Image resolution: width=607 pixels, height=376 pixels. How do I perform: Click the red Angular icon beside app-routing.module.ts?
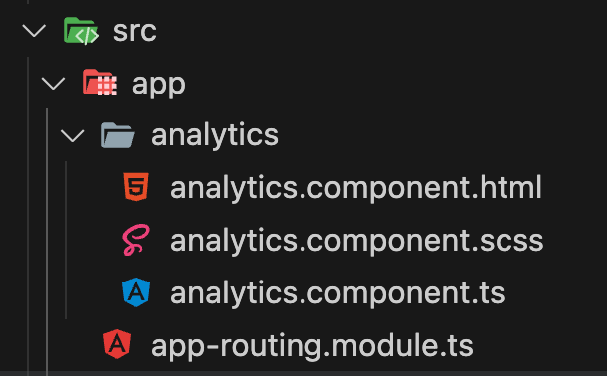coord(117,344)
